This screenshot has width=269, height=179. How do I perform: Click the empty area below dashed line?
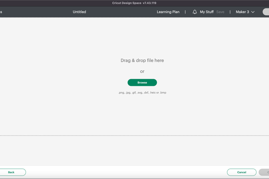click(134, 150)
